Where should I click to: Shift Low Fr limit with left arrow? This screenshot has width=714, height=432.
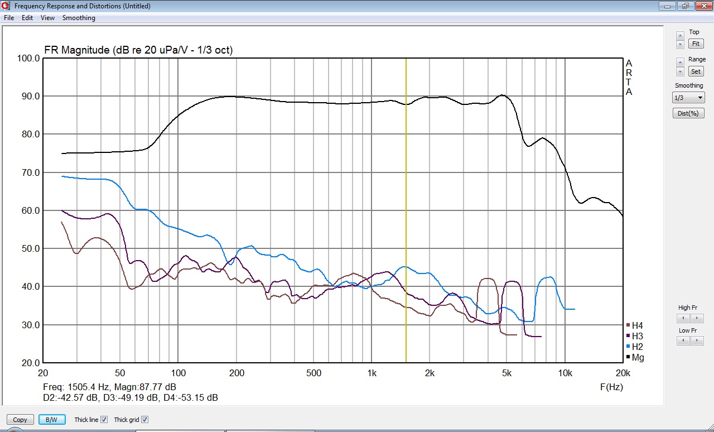click(683, 341)
